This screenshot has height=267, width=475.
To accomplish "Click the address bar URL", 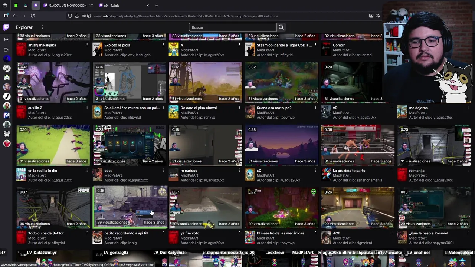I will (x=186, y=16).
